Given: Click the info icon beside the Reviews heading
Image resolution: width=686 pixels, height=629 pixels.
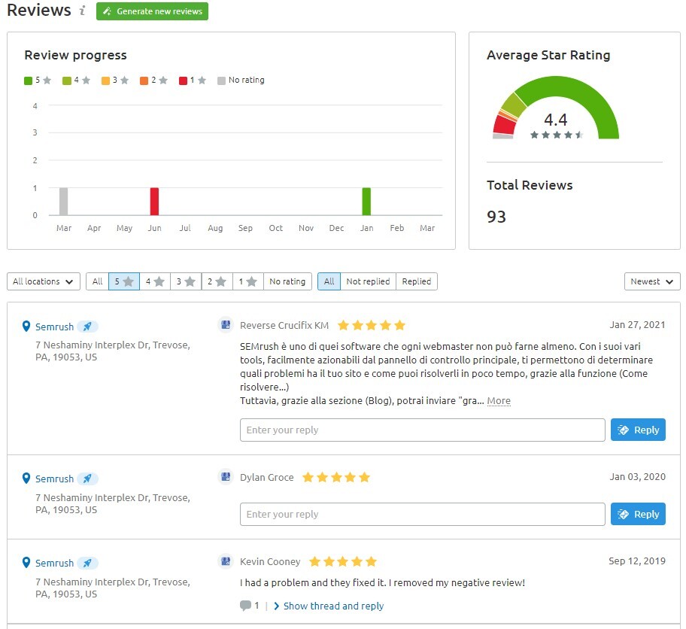Looking at the screenshot, I should click(82, 11).
